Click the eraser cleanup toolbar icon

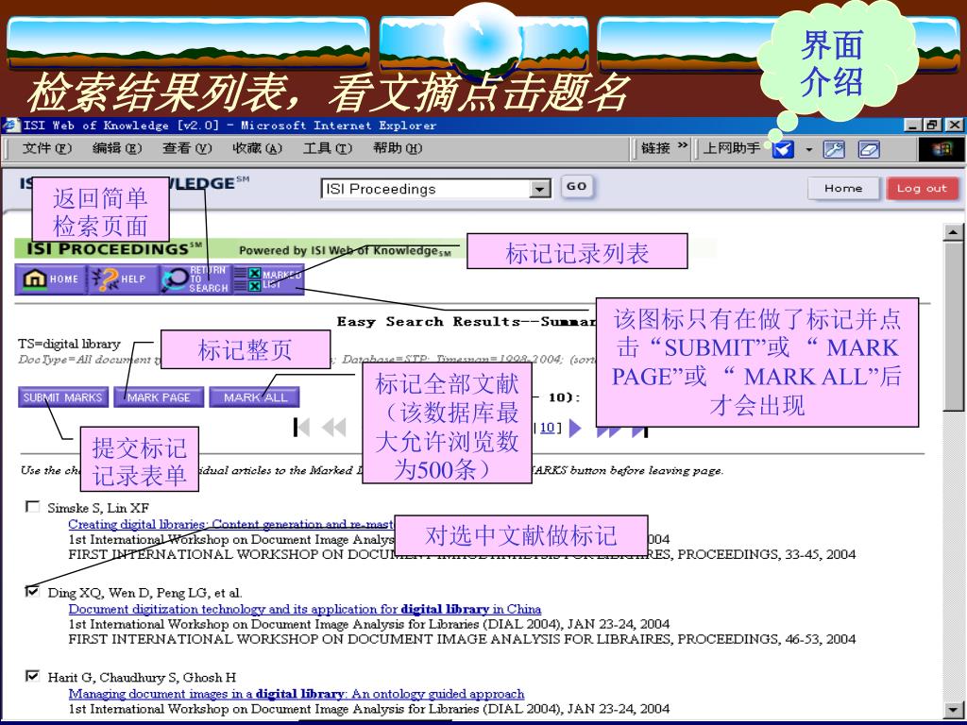point(869,149)
